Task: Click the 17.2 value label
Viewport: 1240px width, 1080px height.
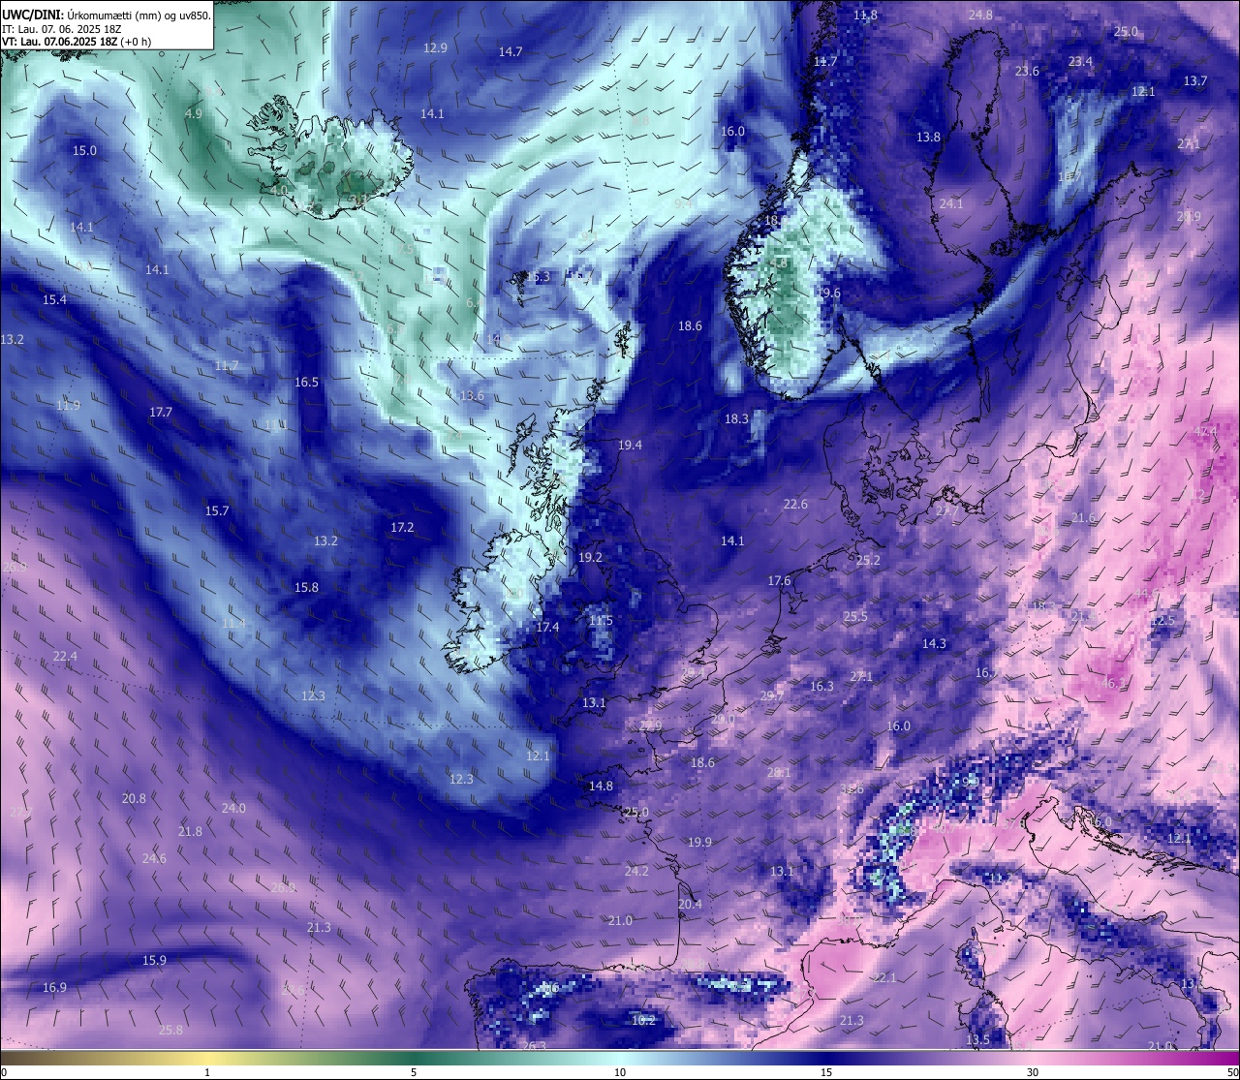Action: click(402, 528)
